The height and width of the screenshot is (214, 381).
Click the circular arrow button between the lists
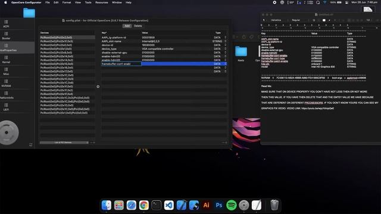[98, 87]
